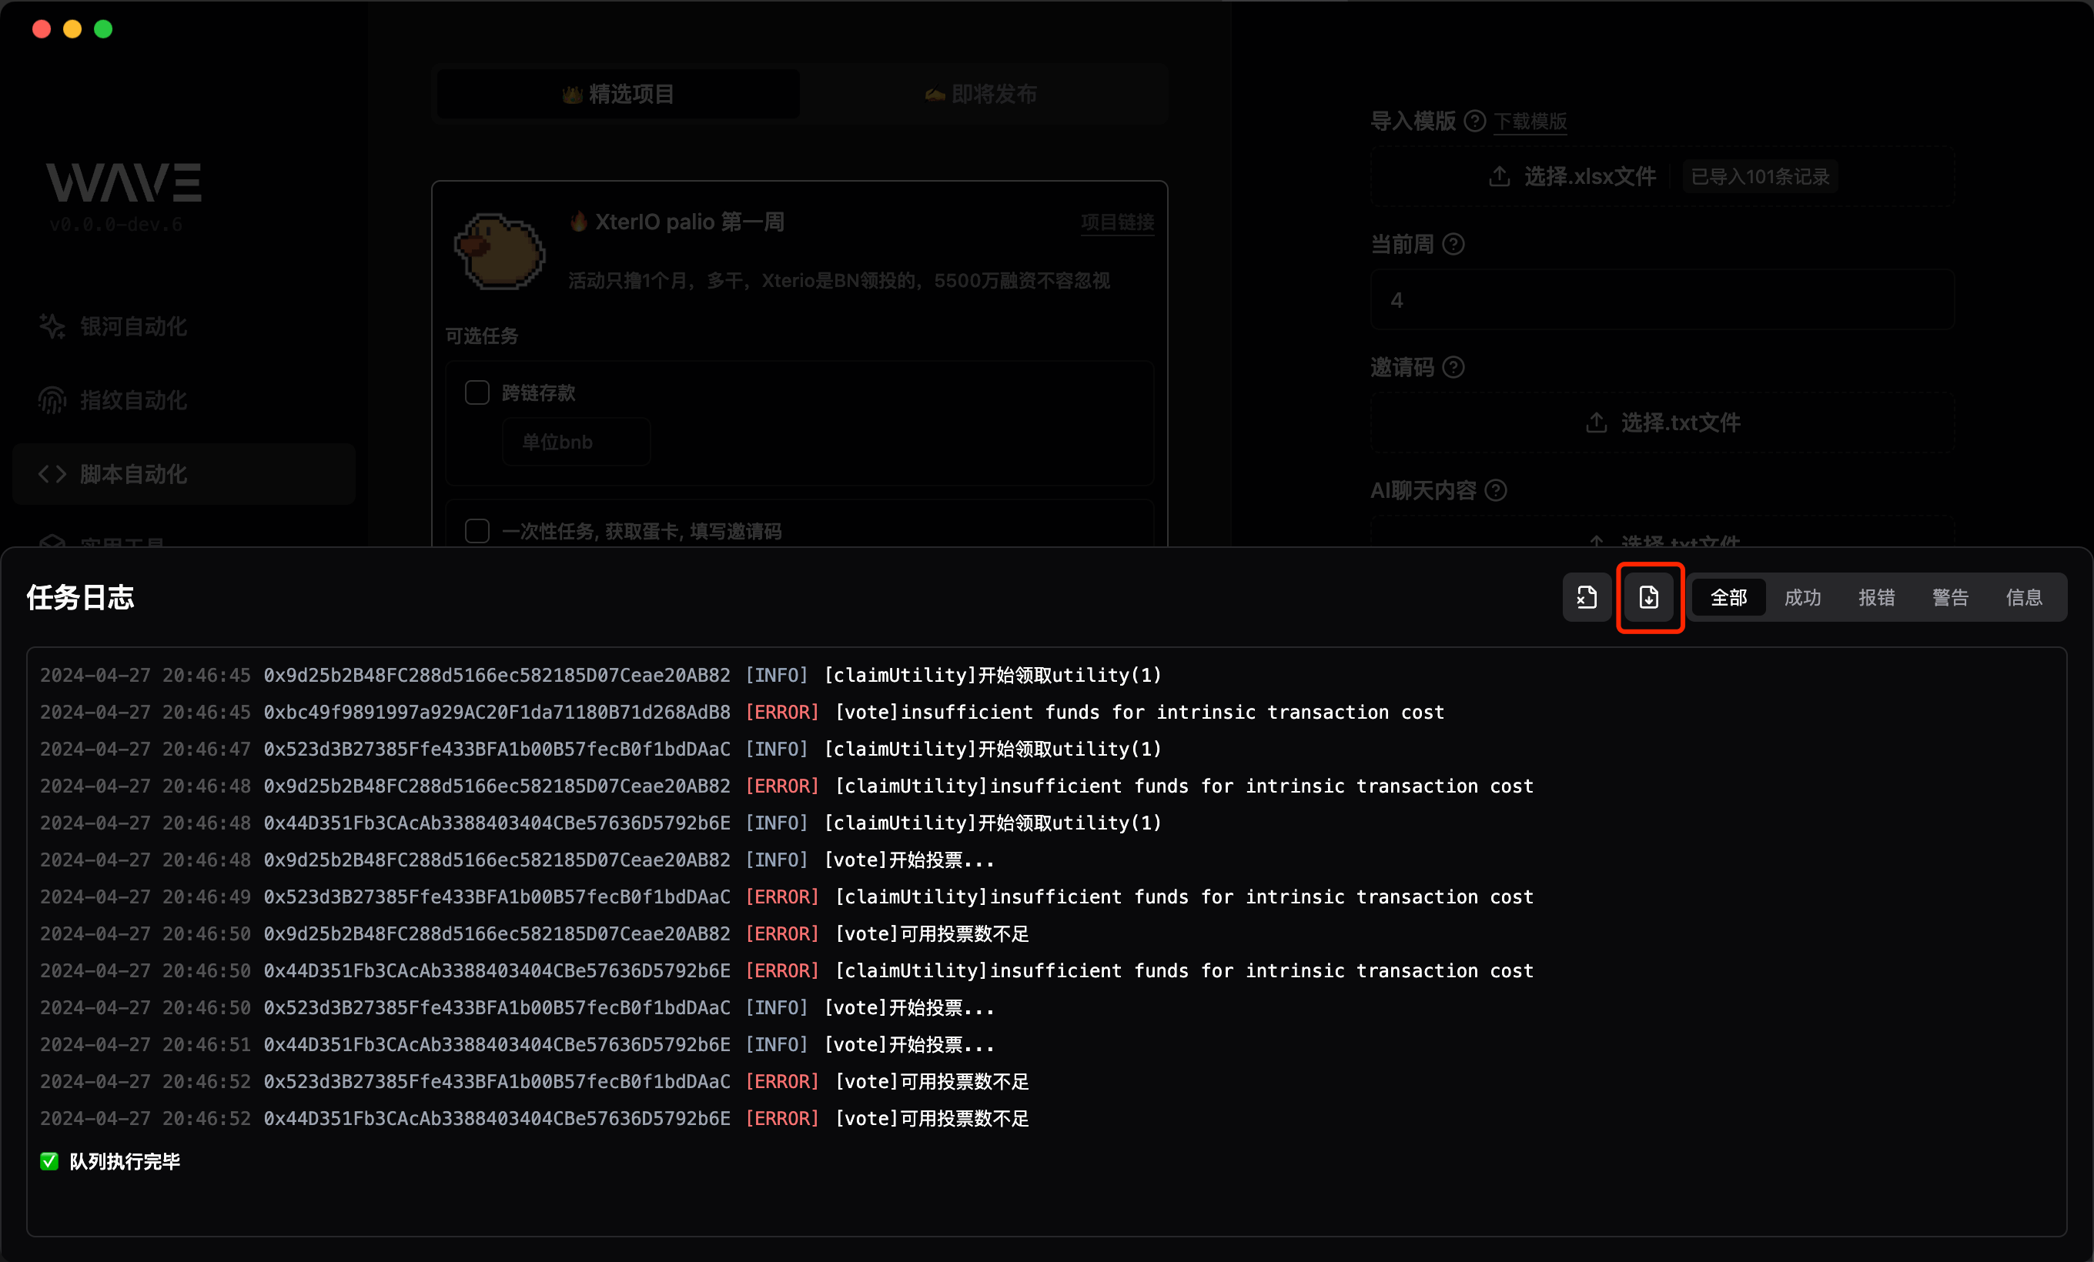Open the help tooltip beside 当前周
The height and width of the screenshot is (1262, 2094).
pos(1455,245)
